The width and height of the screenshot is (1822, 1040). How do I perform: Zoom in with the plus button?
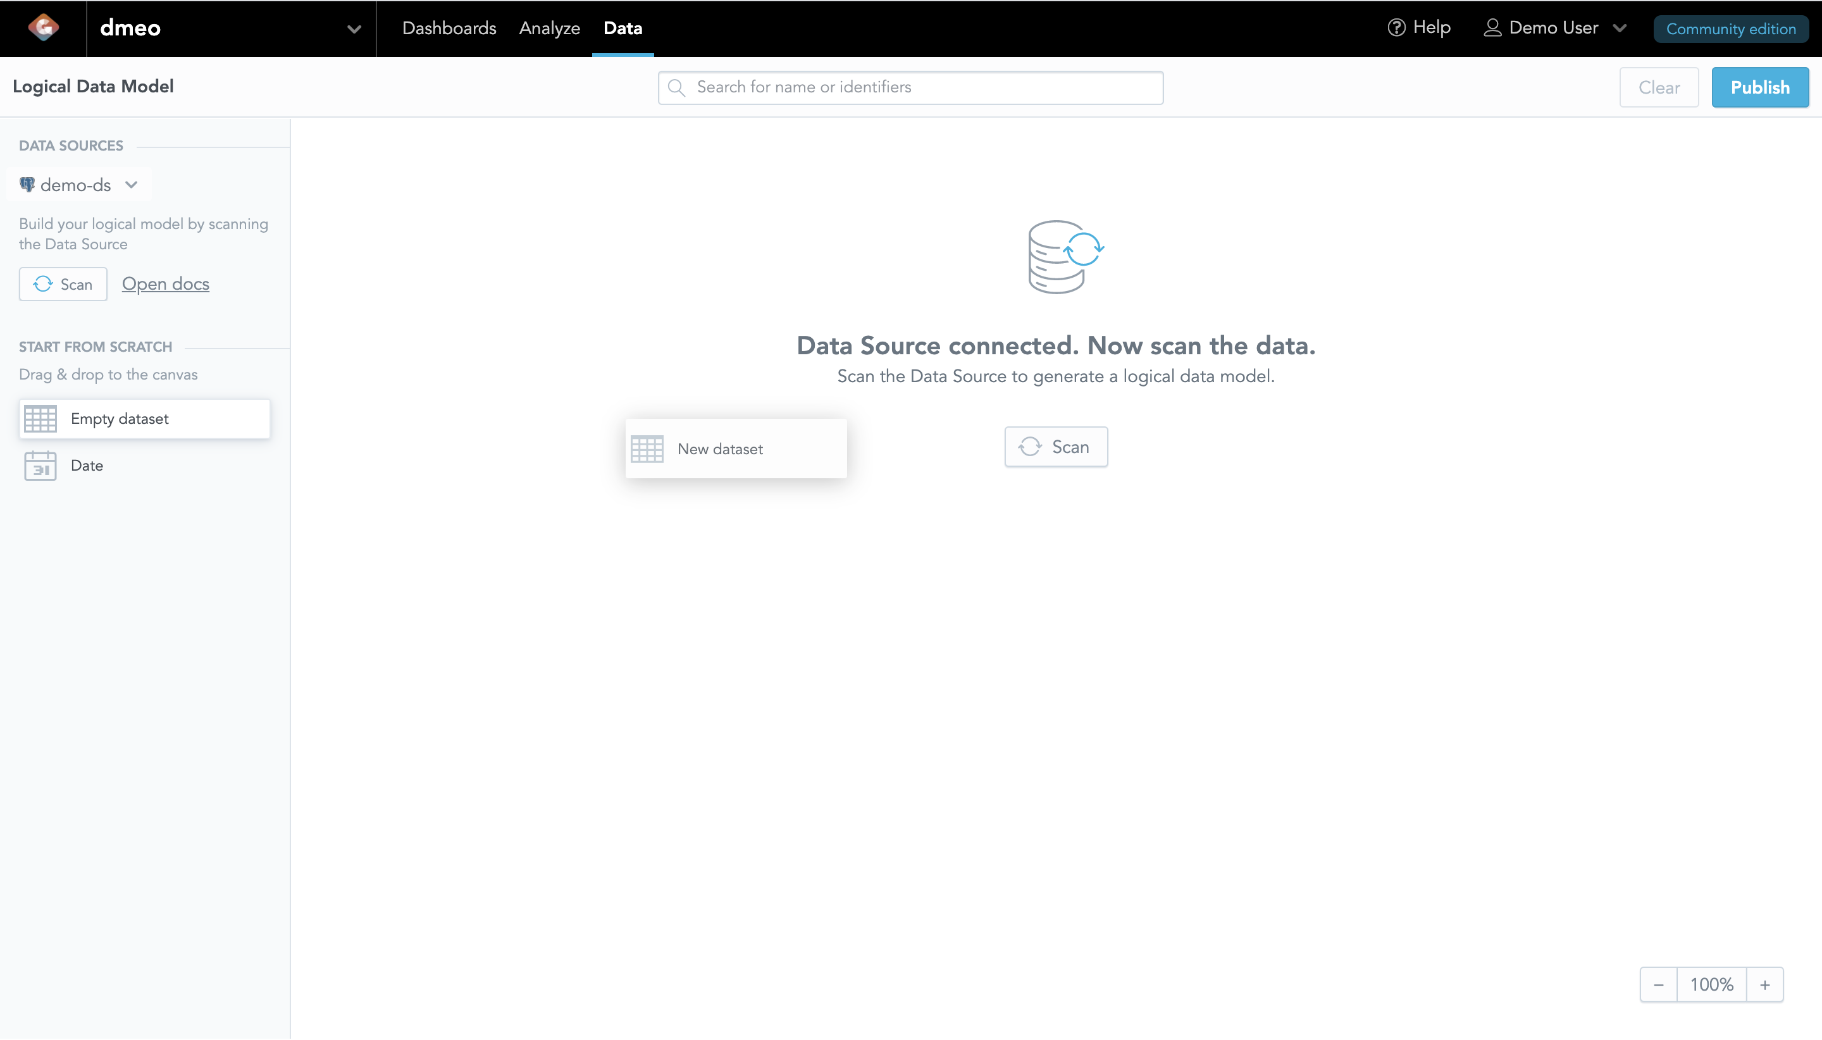tap(1764, 985)
